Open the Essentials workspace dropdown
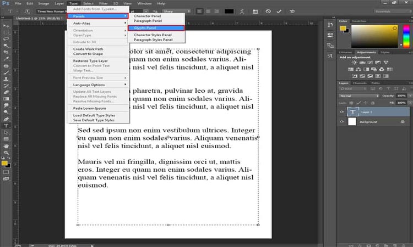413x247 pixels. pos(393,12)
